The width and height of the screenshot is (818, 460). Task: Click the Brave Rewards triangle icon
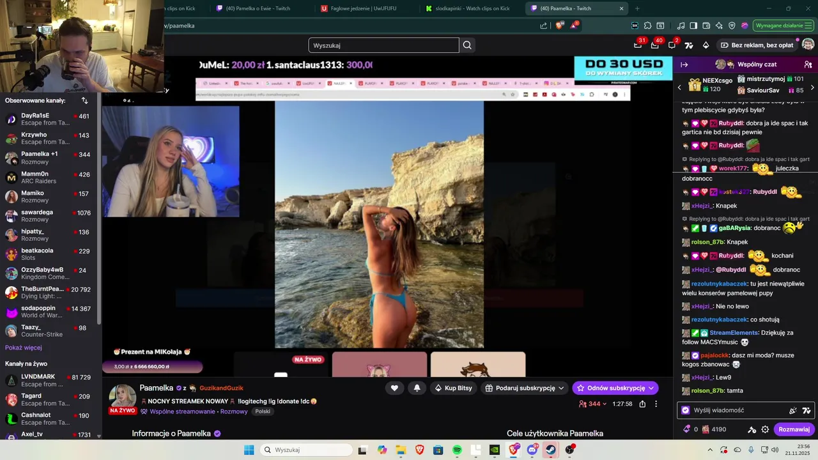574,26
